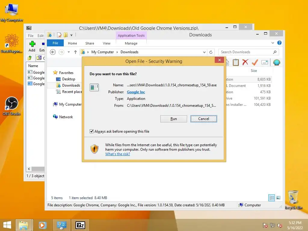Open the 7-Zip taskbar button
Viewport: 308px width, 231px height.
[x=80, y=225]
